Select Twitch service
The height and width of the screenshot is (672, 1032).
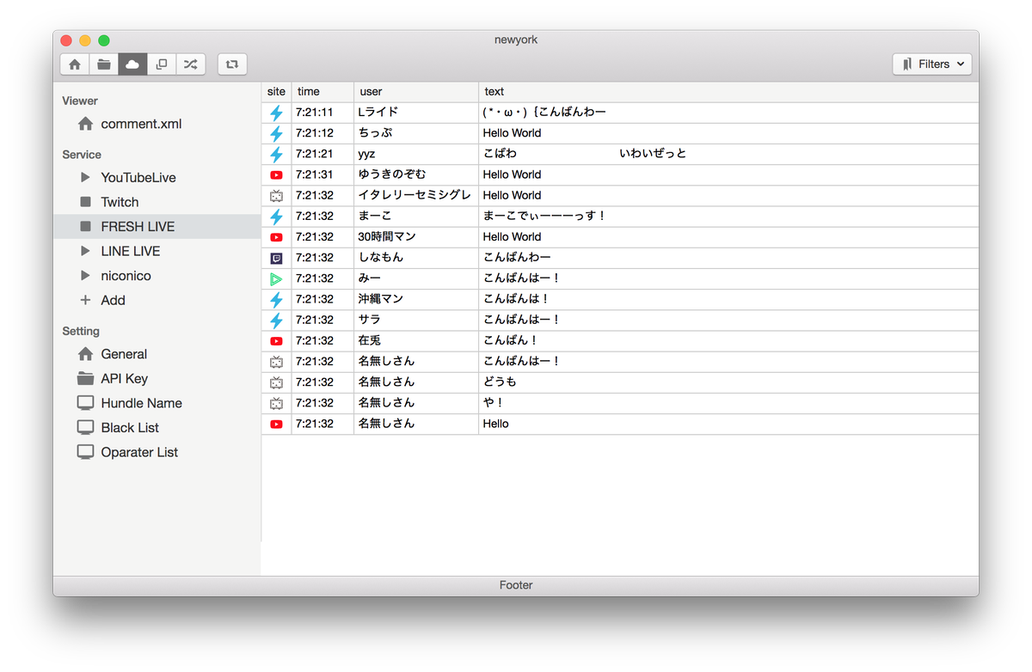[x=157, y=202]
